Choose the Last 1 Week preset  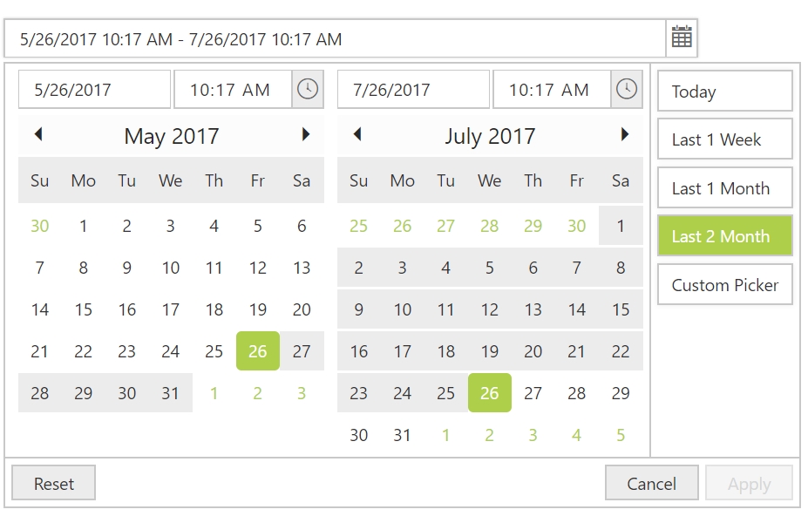[724, 139]
